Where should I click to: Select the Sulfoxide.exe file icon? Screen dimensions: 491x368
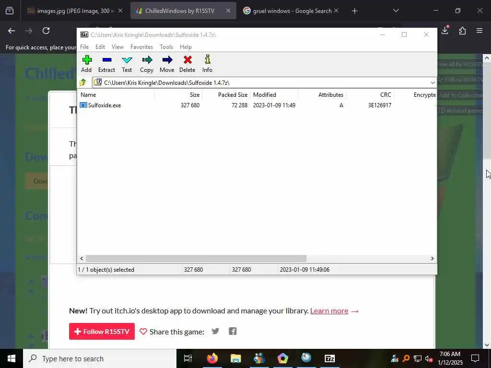tap(83, 105)
